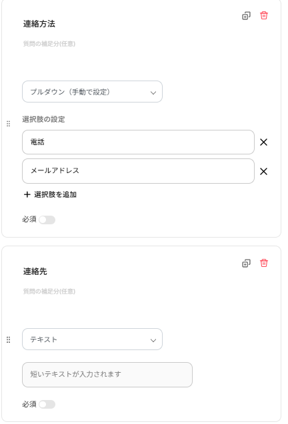Edit the 電話 option field
Viewport: 288px width, 424px height.
pos(138,142)
